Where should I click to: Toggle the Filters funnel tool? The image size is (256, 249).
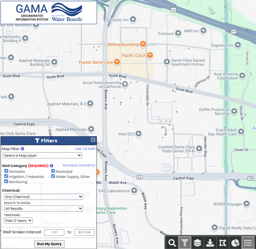click(x=185, y=243)
